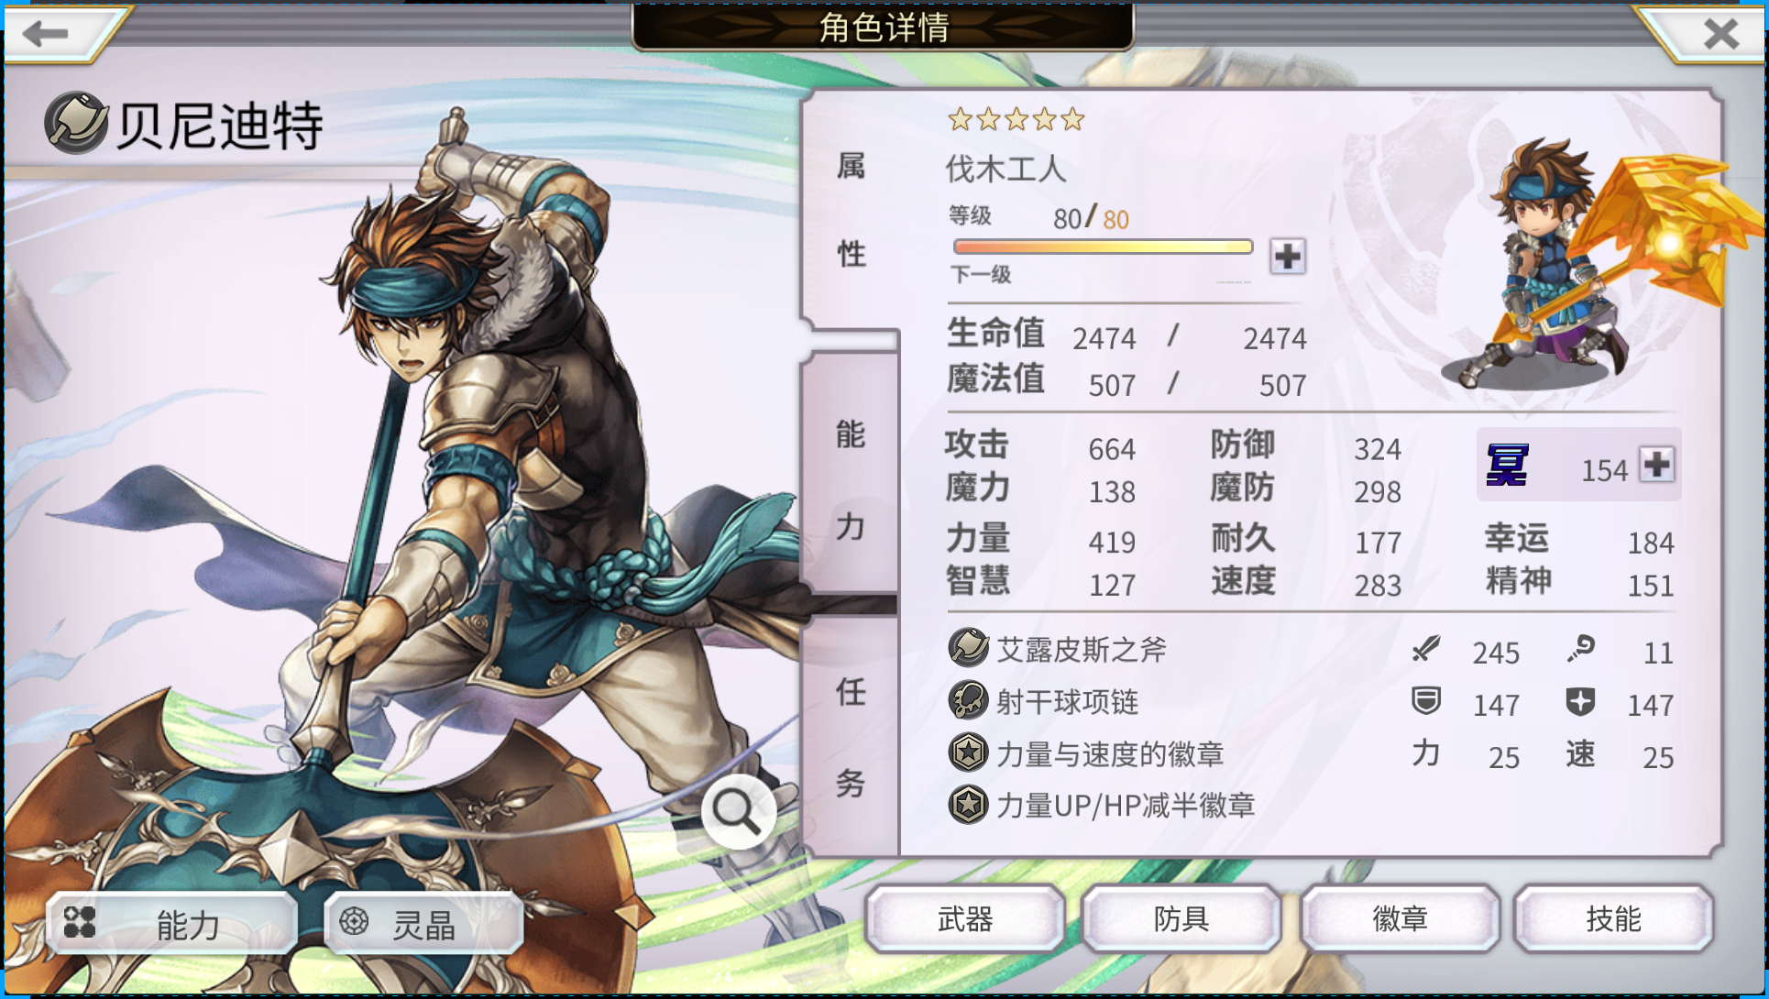Click the 力量UP/HP减半徽章 emblem icon
Viewport: 1769px width, 999px height.
(968, 805)
